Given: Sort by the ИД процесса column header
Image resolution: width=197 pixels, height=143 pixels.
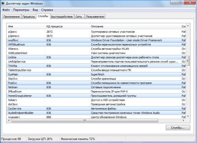Looking at the screenshot, I should pyautogui.click(x=67, y=27).
